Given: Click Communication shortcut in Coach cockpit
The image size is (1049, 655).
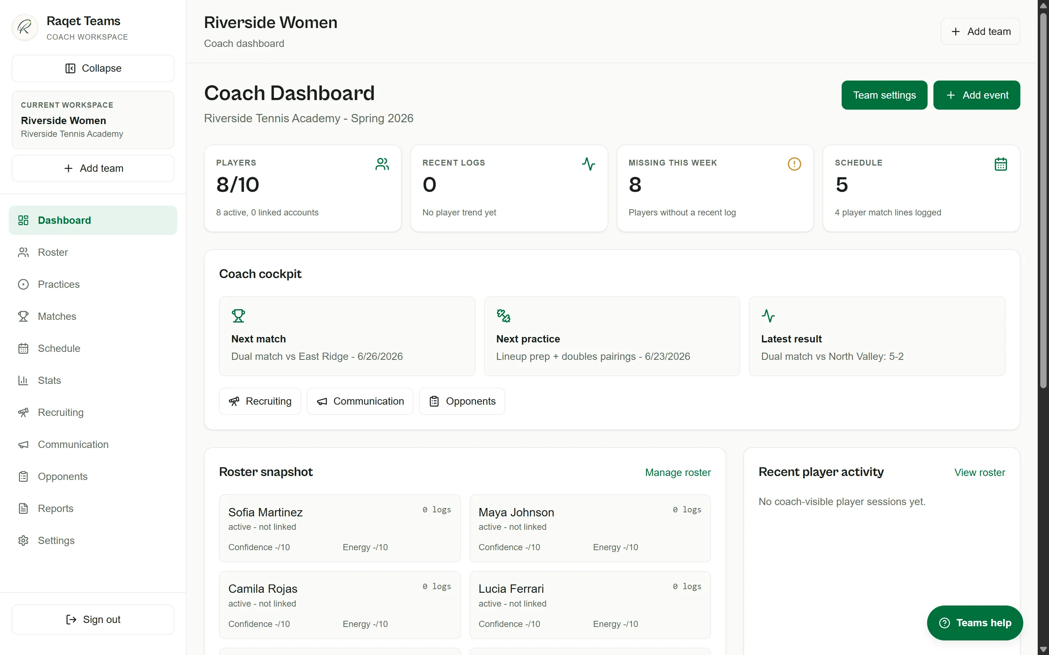Looking at the screenshot, I should 360,401.
